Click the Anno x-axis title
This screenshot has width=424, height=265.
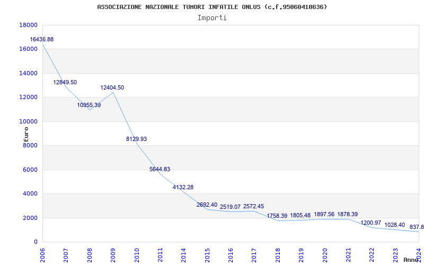(x=410, y=260)
